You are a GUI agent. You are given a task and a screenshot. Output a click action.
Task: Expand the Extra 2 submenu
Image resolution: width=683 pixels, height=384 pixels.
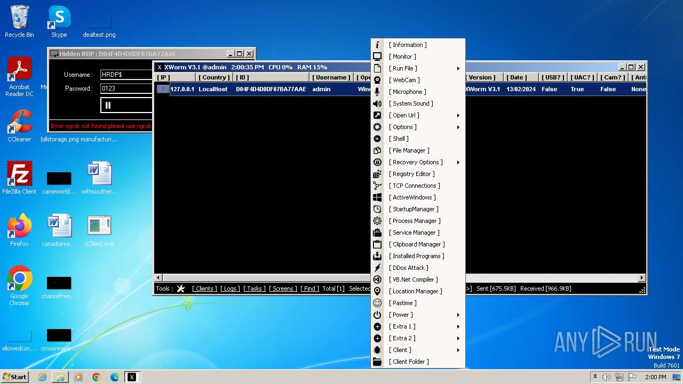458,338
